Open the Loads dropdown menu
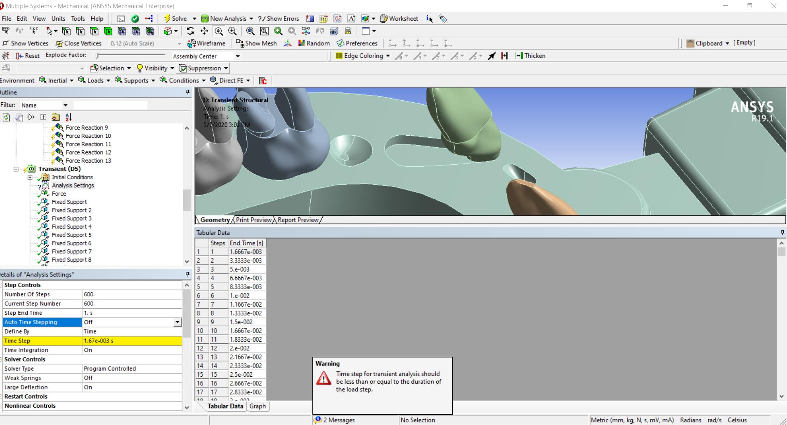The height and width of the screenshot is (425, 787). pos(94,80)
